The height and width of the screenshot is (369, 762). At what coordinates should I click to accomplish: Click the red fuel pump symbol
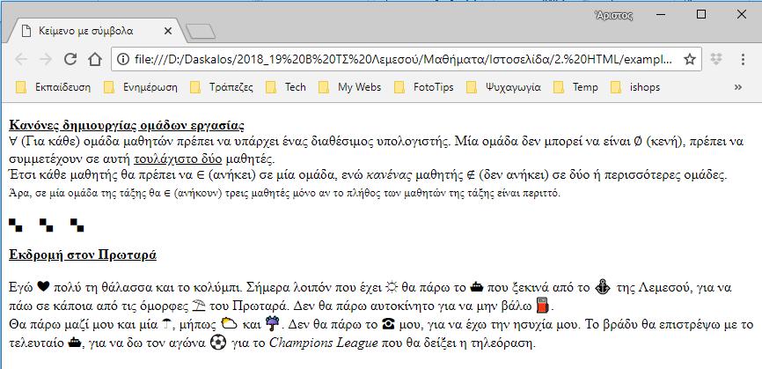pos(543,307)
